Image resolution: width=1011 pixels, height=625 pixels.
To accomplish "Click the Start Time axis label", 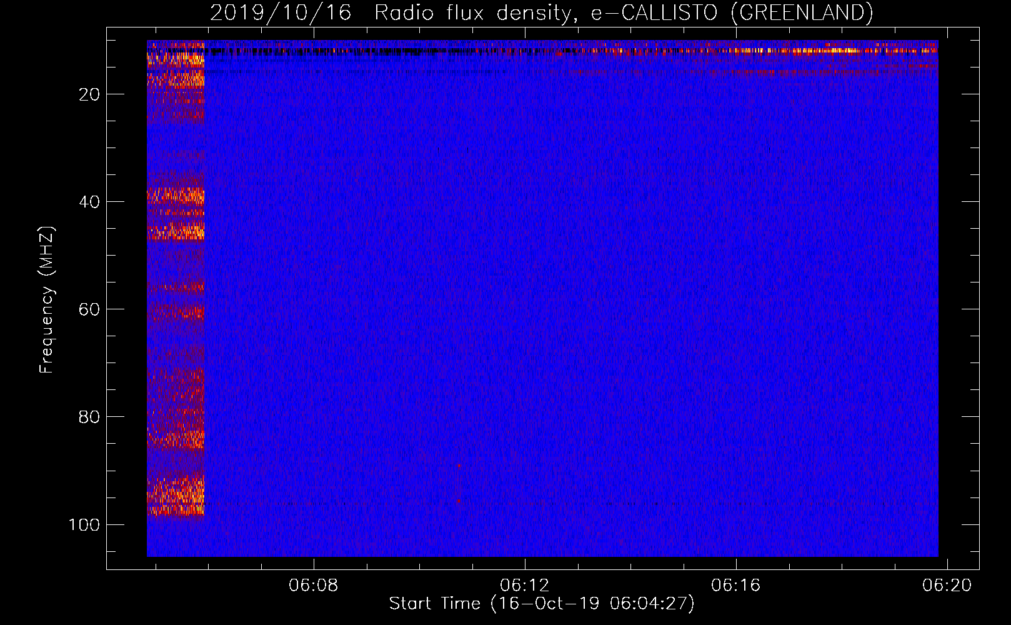I will tap(542, 603).
